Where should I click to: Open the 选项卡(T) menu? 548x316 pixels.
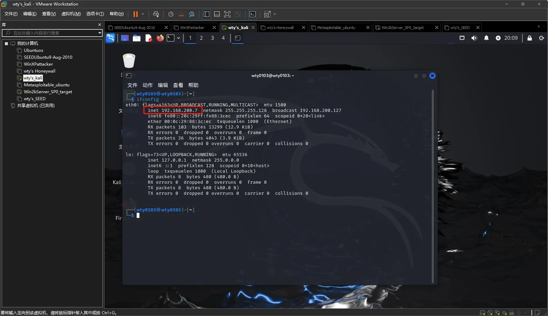click(x=95, y=14)
